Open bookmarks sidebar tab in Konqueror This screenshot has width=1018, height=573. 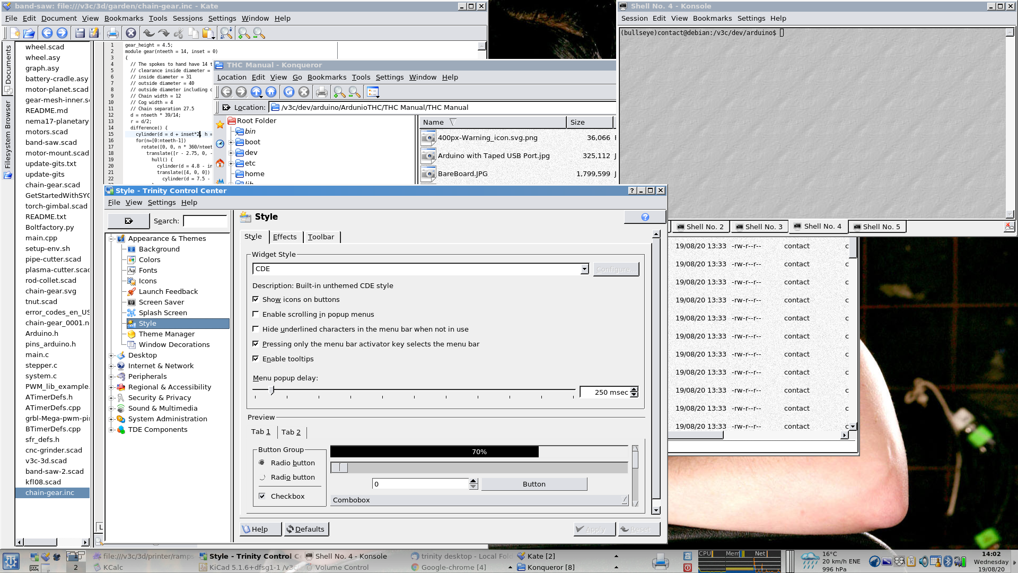click(220, 125)
